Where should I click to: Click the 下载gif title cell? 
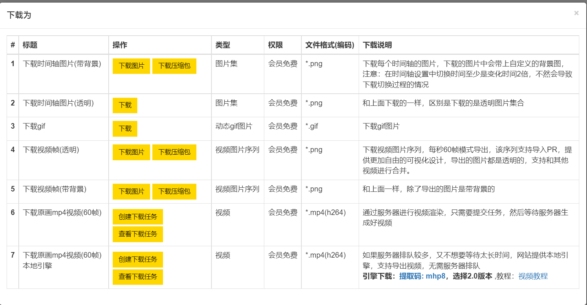point(34,126)
